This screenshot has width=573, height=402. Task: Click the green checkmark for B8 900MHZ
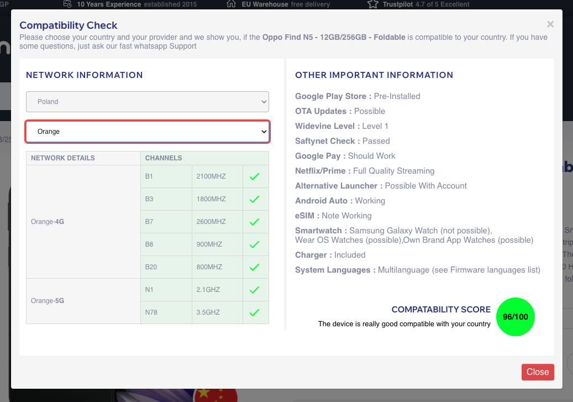[254, 244]
